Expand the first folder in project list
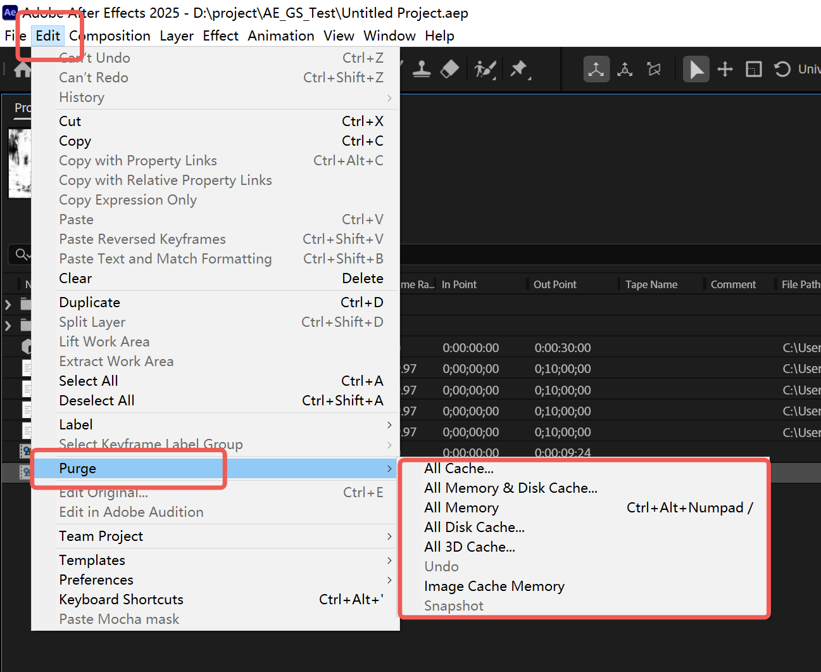 click(x=8, y=305)
